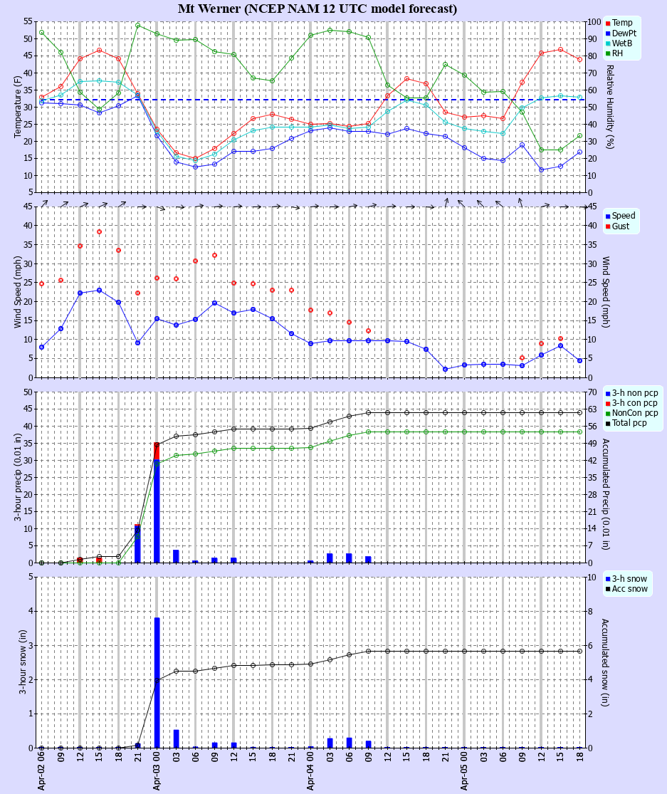Viewport: 667px width, 794px height.
Task: Select the Apr-03 00 time axis label
Action: coord(157,771)
